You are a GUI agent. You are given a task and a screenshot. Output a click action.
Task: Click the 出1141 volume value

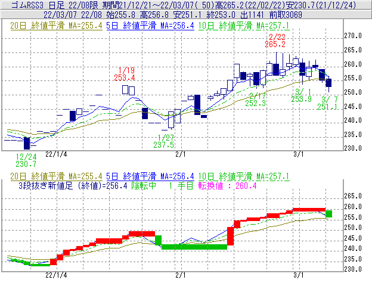point(252,15)
